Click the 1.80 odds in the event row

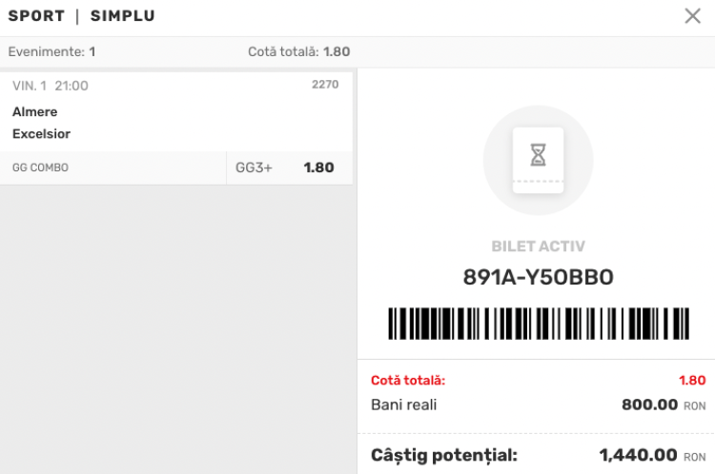point(318,168)
